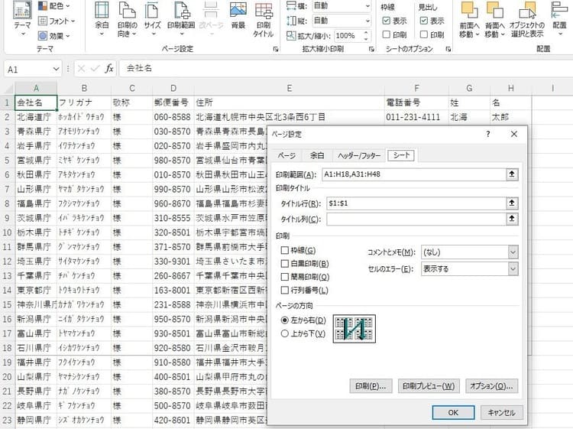Select cell containing 011-231-4111
The width and height of the screenshot is (573, 429).
point(416,117)
